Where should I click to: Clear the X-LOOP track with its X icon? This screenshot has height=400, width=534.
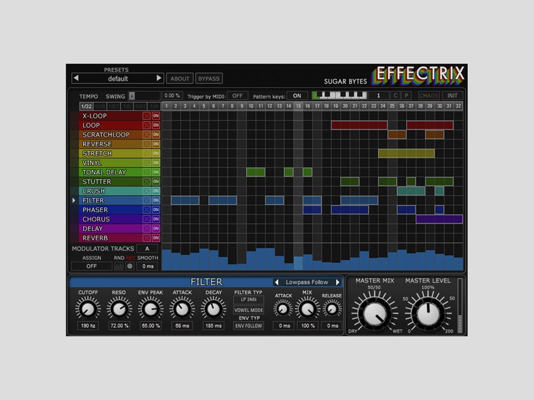pyautogui.click(x=146, y=116)
